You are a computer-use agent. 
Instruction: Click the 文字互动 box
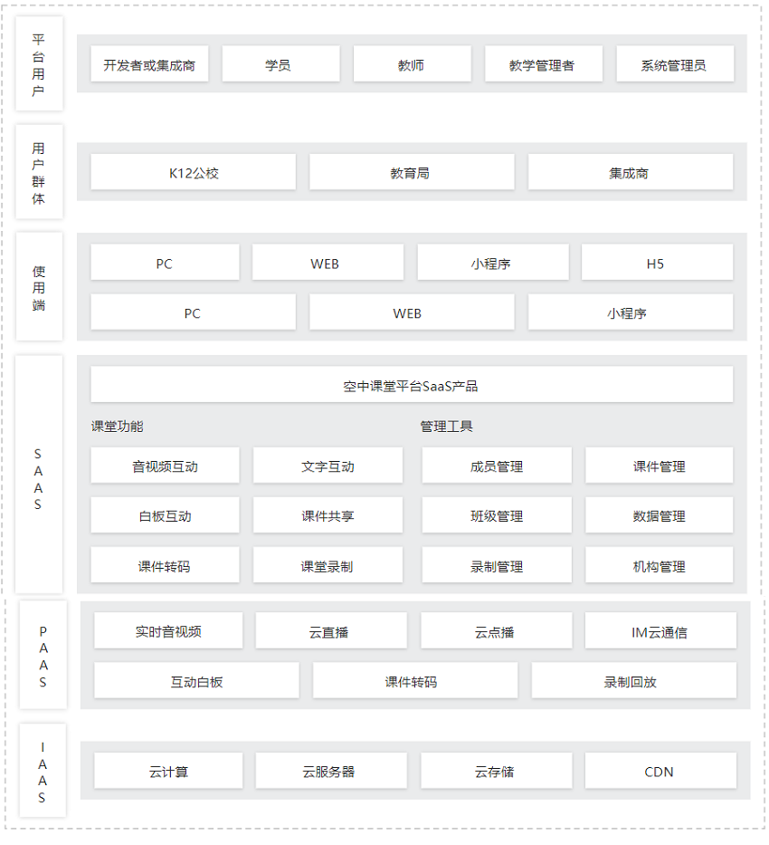328,466
